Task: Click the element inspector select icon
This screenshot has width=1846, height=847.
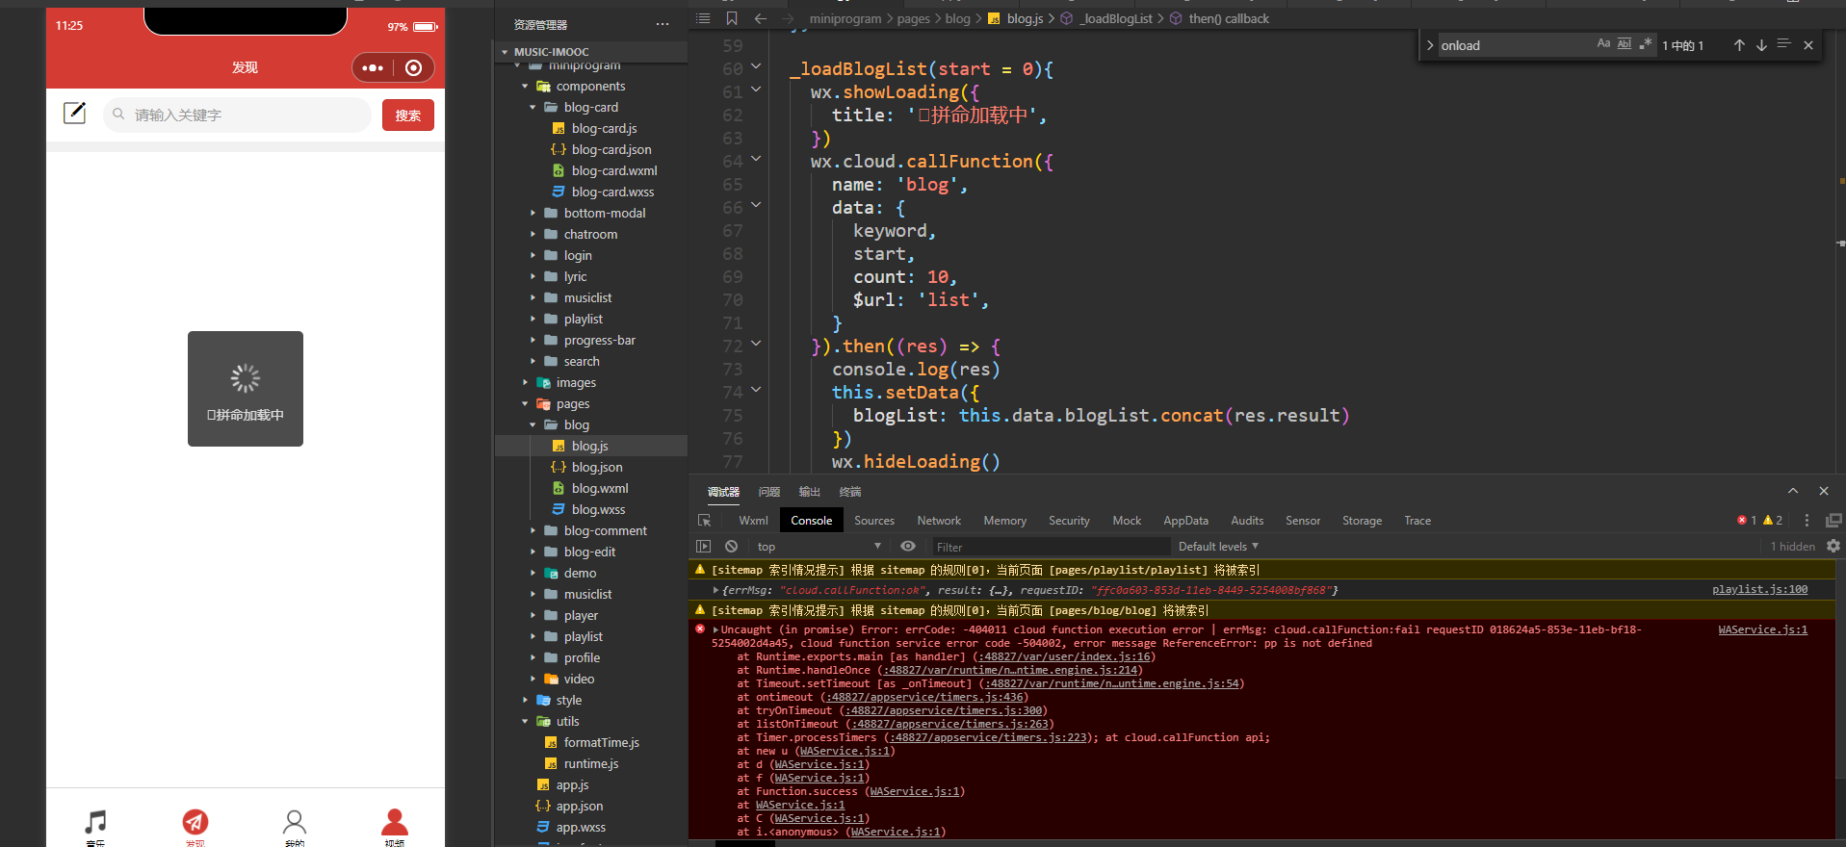Action: (704, 521)
